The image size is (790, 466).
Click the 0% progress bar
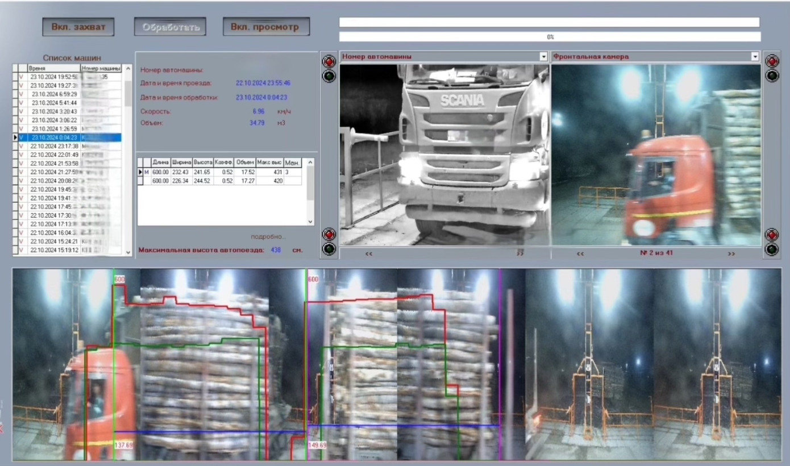[550, 37]
